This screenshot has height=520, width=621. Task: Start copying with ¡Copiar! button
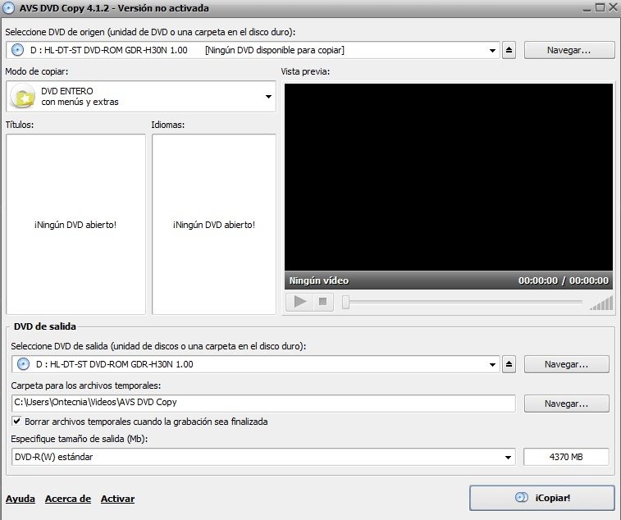tap(541, 498)
